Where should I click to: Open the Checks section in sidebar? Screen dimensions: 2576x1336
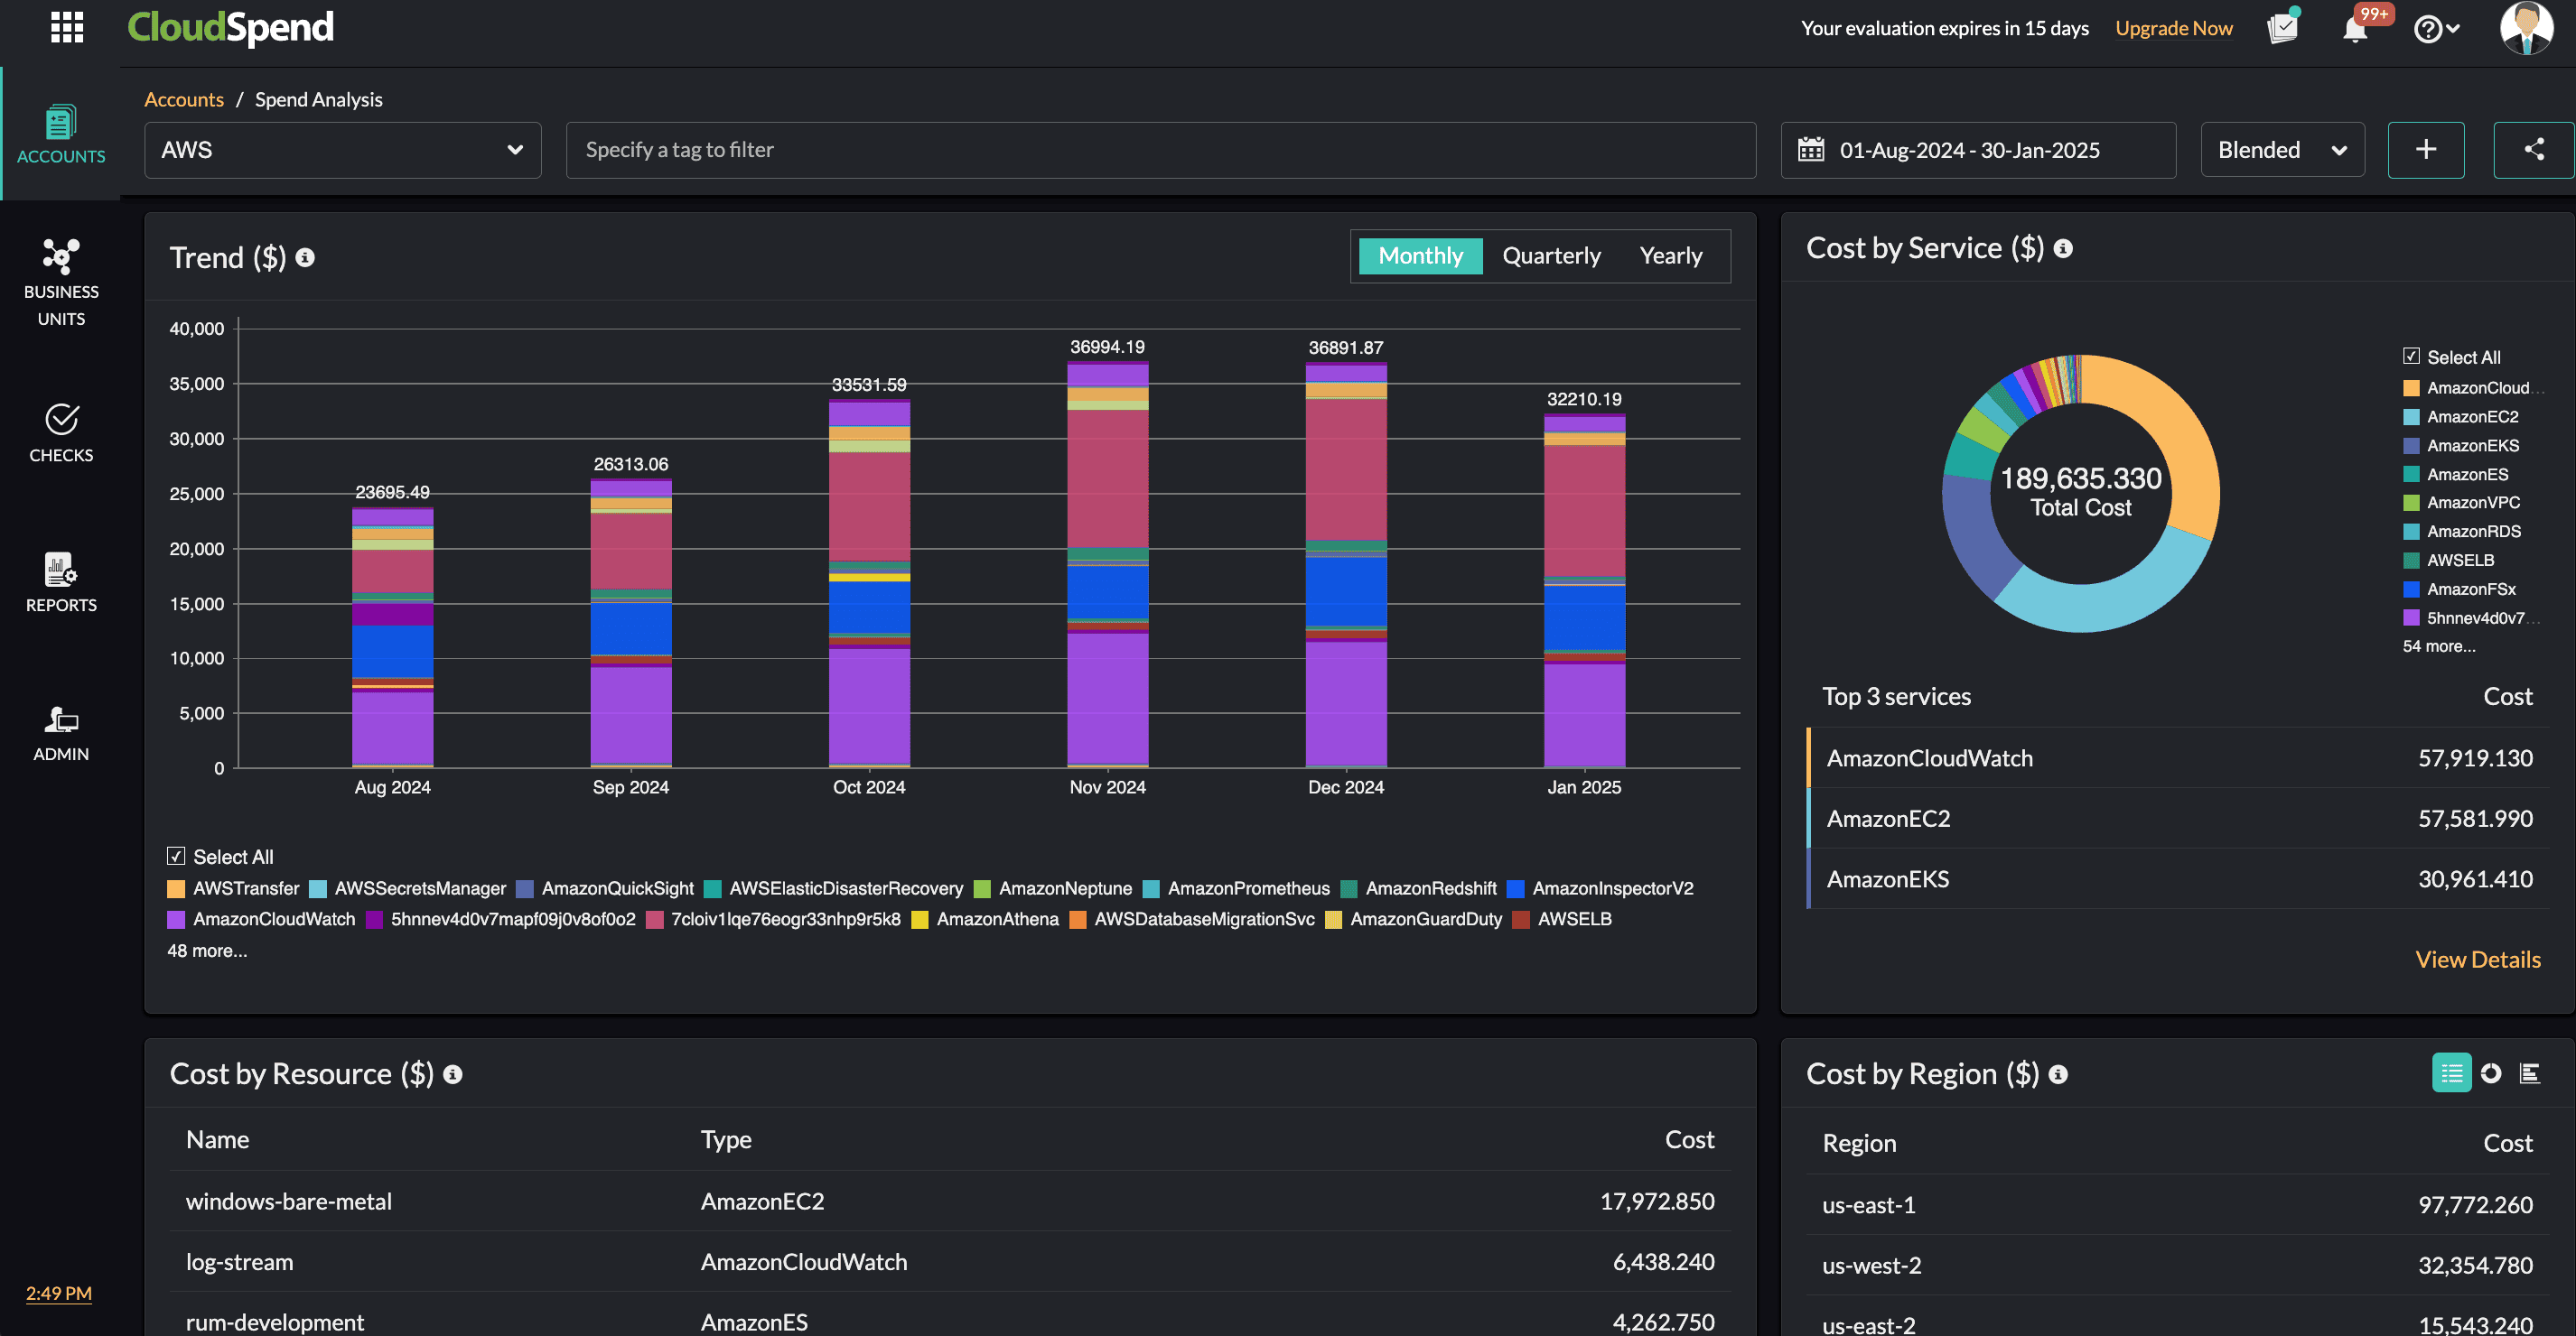click(61, 431)
